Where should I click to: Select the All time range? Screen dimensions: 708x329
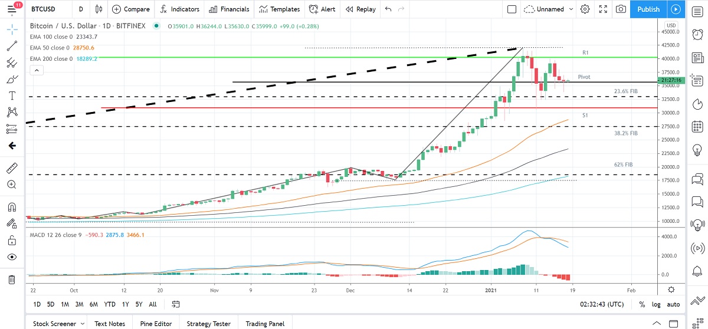tap(153, 304)
